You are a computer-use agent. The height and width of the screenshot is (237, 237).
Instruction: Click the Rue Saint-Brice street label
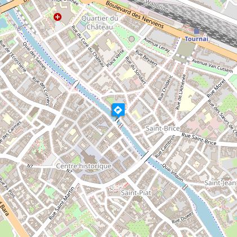pos(199,139)
